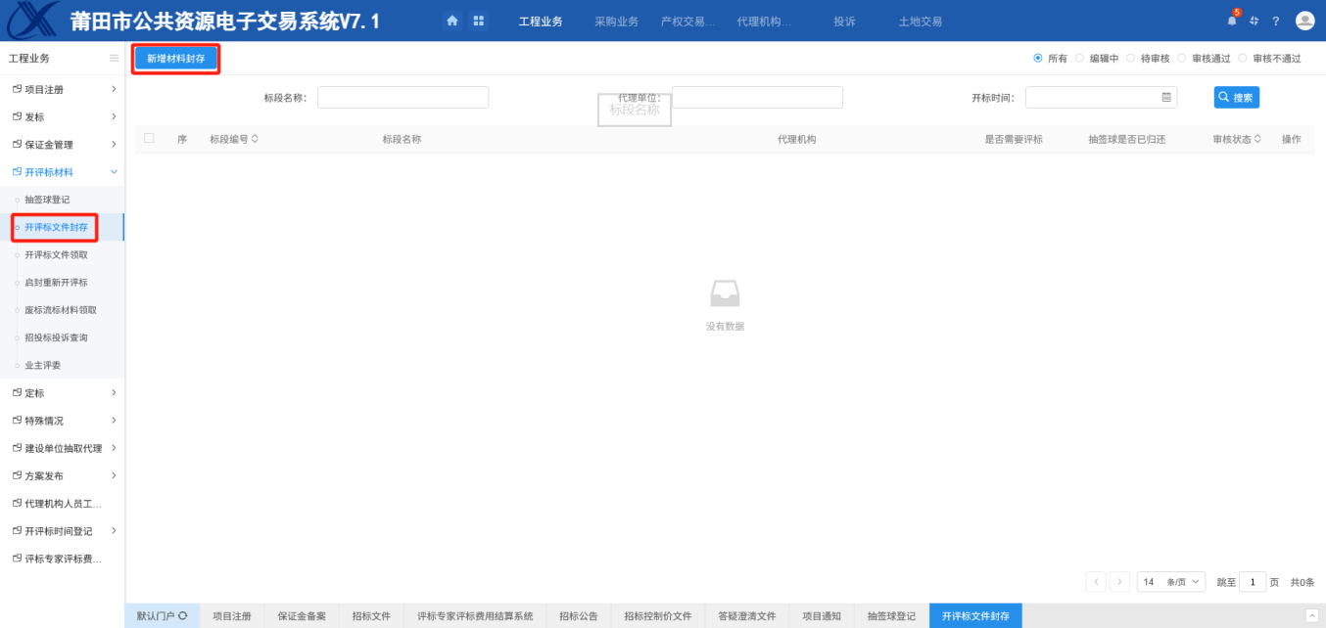Open the notification bell with 5 alerts
Viewport: 1326px width, 628px height.
point(1232,21)
